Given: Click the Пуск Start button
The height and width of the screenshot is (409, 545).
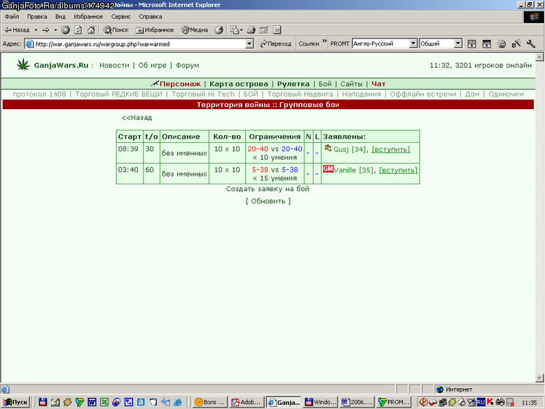Looking at the screenshot, I should (x=15, y=402).
